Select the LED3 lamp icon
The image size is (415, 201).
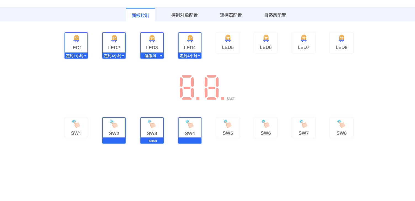tap(152, 38)
